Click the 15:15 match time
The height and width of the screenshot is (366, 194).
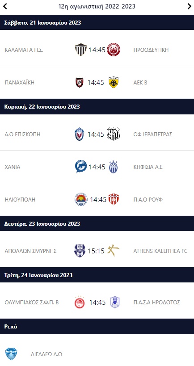point(96,251)
